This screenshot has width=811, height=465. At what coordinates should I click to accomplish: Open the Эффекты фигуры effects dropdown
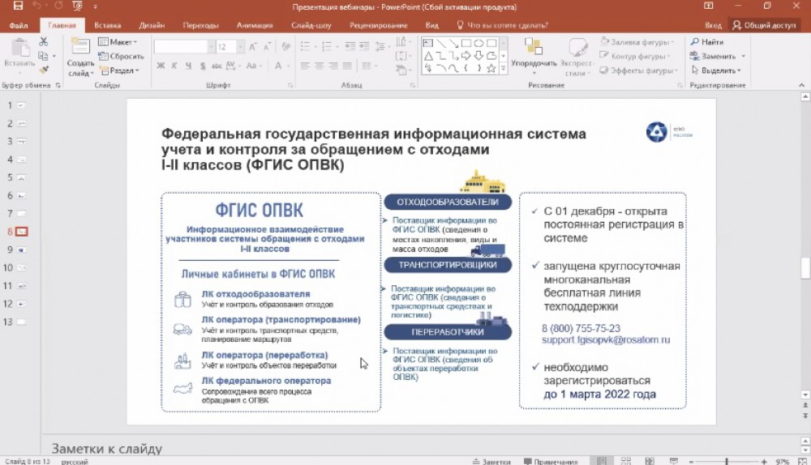(637, 70)
